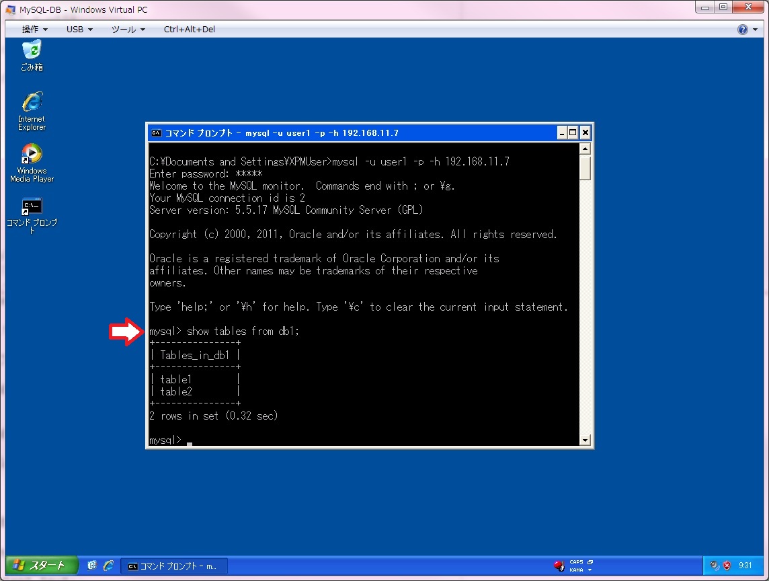Image resolution: width=769 pixels, height=581 pixels.
Task: Click the IME input mode icon in language bar
Action: (x=559, y=566)
